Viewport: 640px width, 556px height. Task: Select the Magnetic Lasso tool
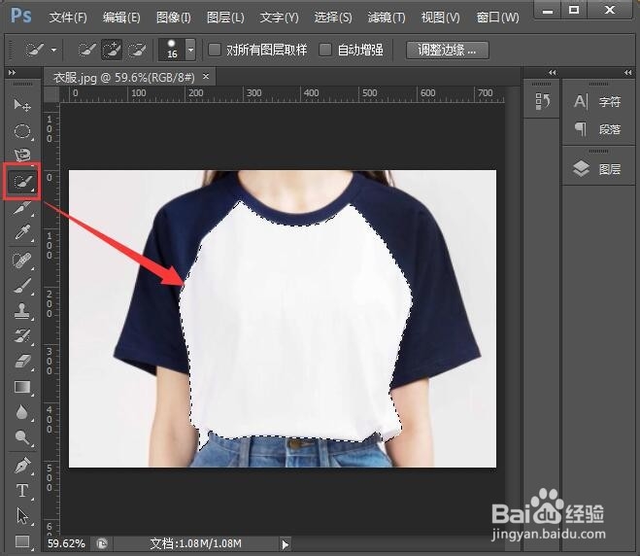[x=22, y=156]
